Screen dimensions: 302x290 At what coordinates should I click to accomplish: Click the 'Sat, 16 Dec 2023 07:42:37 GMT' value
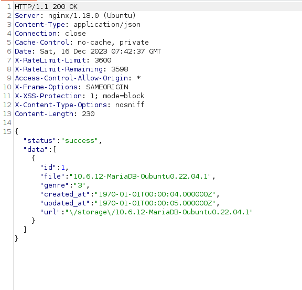100,51
